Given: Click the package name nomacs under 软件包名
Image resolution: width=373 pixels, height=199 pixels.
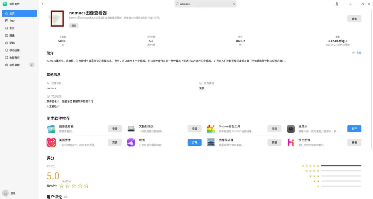Looking at the screenshot, I should (51, 88).
